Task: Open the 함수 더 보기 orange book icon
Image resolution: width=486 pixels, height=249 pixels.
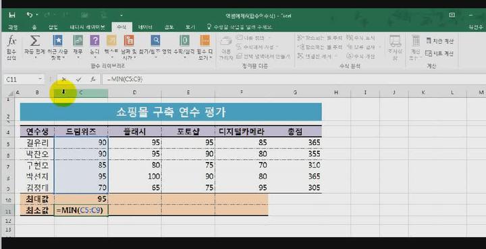Action: pyautogui.click(x=205, y=40)
